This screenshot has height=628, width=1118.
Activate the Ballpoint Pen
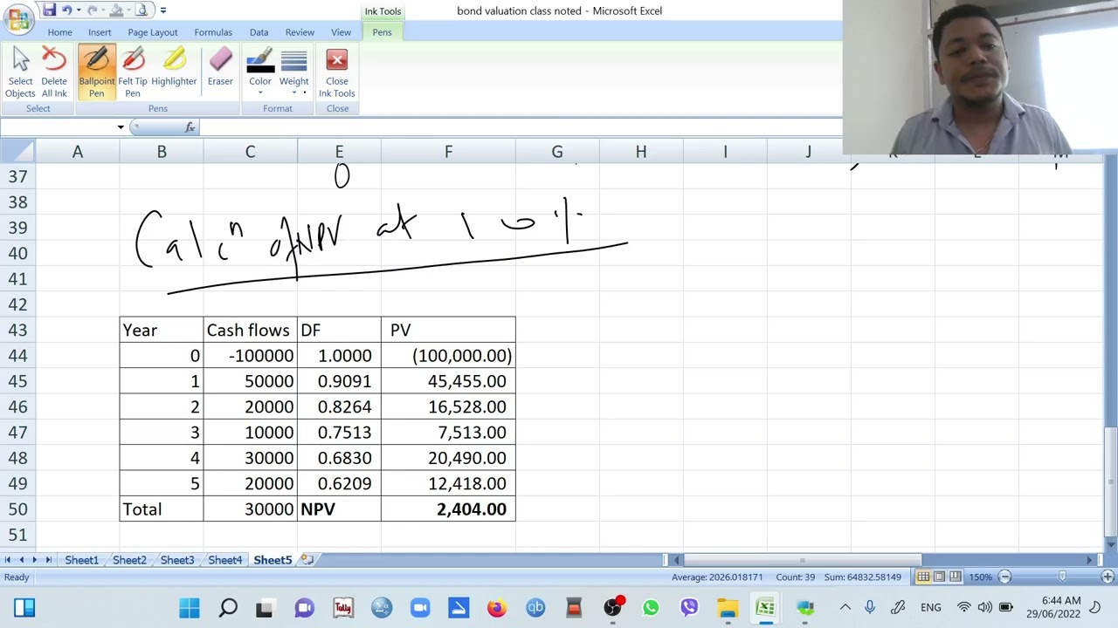coord(97,73)
